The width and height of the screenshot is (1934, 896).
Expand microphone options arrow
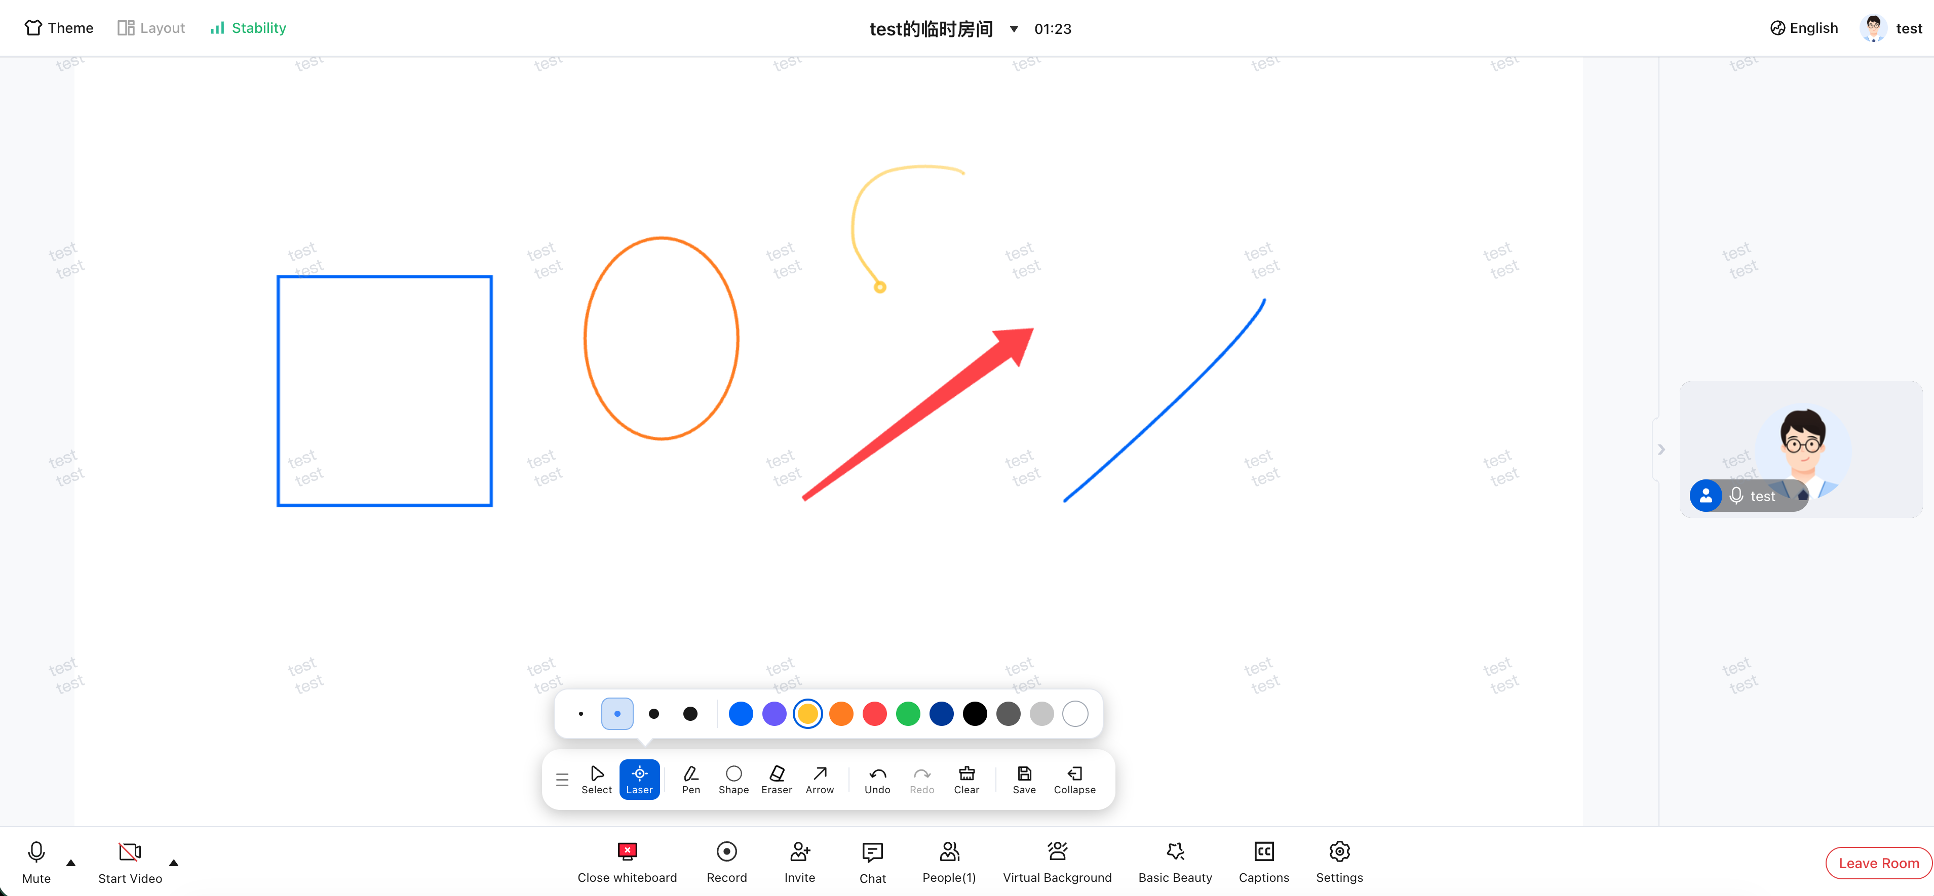click(x=71, y=863)
